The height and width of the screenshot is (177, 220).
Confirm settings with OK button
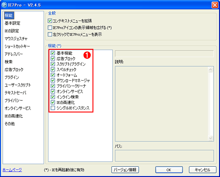169,170
